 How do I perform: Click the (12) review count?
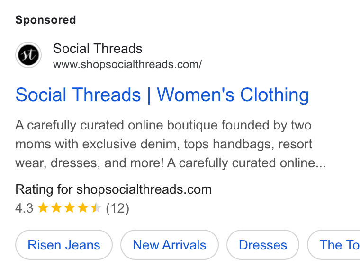point(117,208)
